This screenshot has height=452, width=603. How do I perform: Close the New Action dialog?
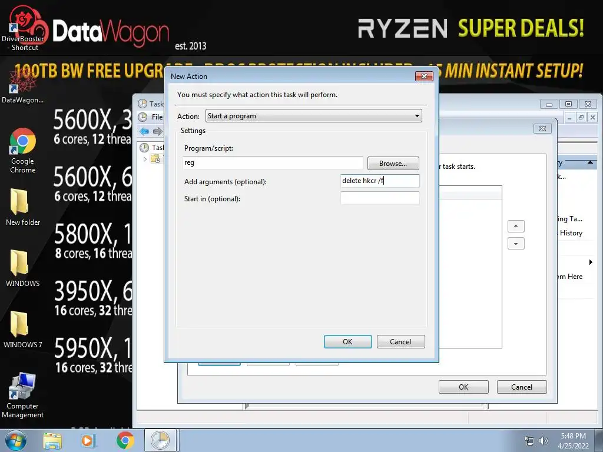tap(424, 76)
